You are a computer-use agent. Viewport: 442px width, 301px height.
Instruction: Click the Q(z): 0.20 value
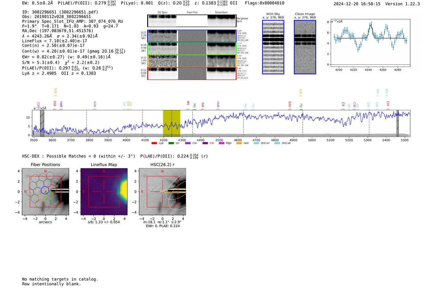coord(174,3)
